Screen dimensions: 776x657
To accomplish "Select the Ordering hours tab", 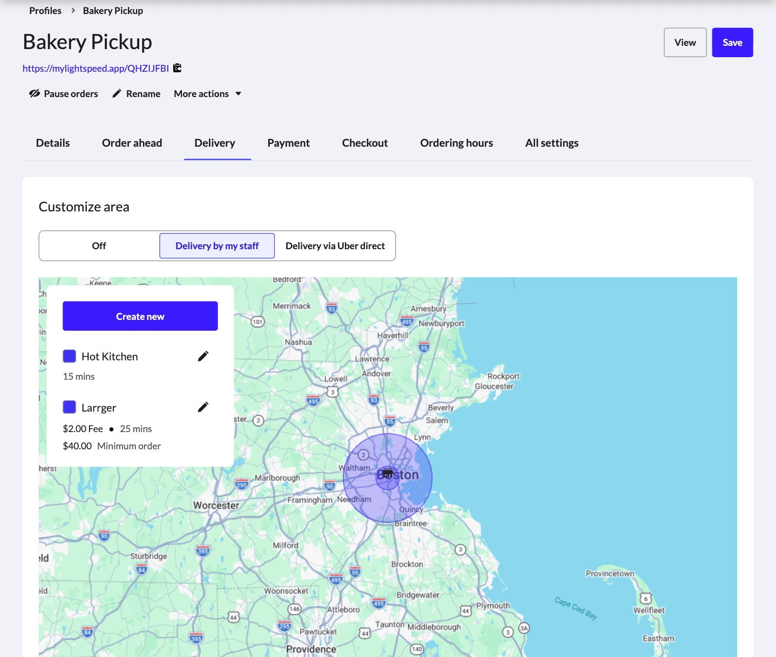I will point(456,142).
